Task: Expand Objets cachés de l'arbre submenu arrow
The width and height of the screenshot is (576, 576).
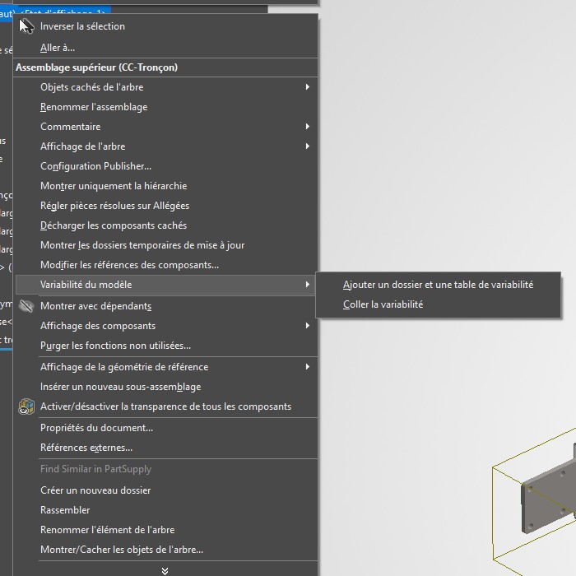Action: pos(308,87)
